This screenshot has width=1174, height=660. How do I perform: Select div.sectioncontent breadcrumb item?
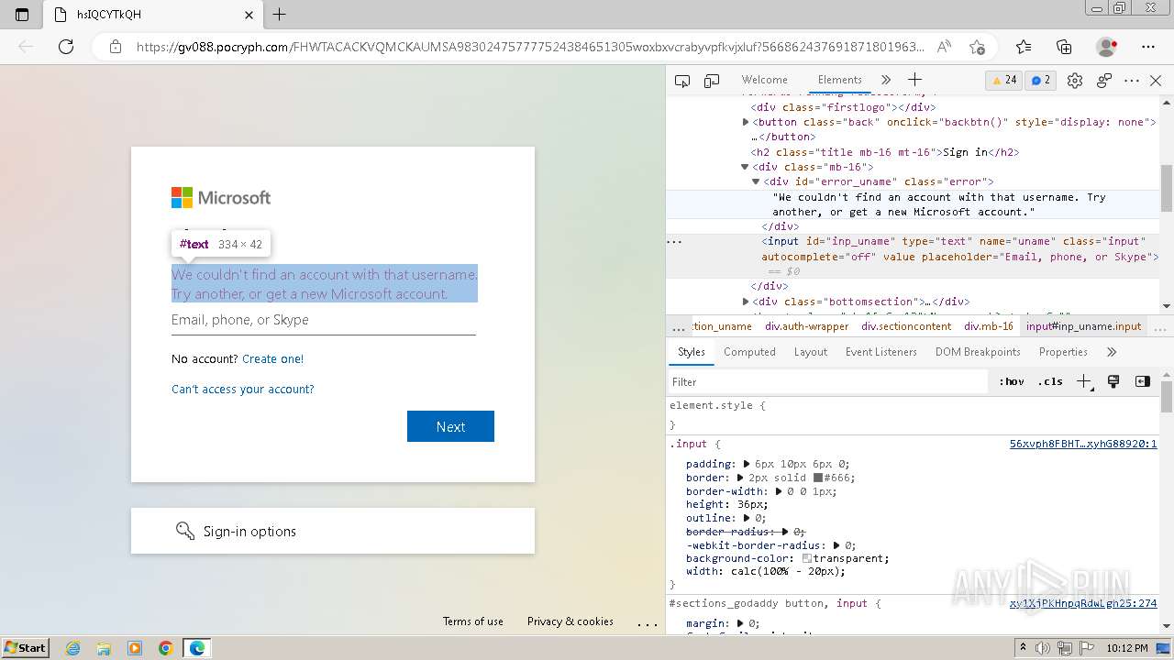click(x=906, y=326)
